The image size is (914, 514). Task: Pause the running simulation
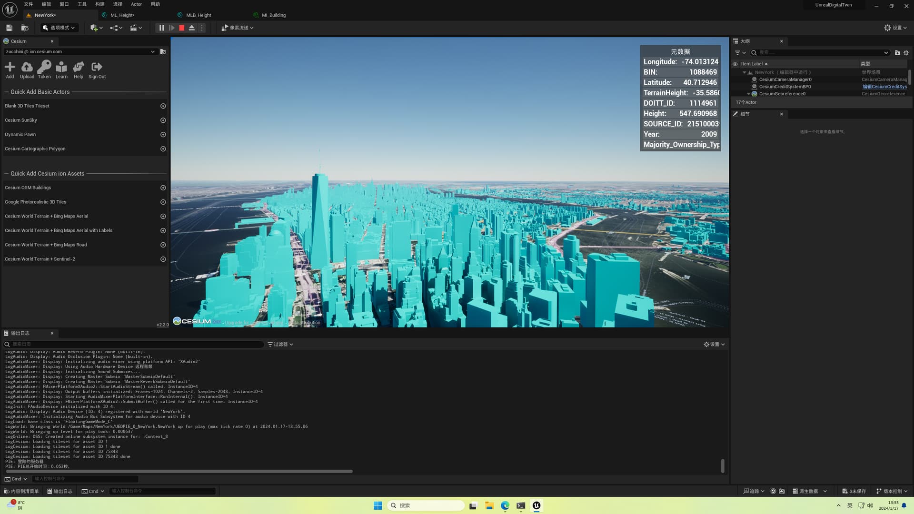[x=161, y=28]
